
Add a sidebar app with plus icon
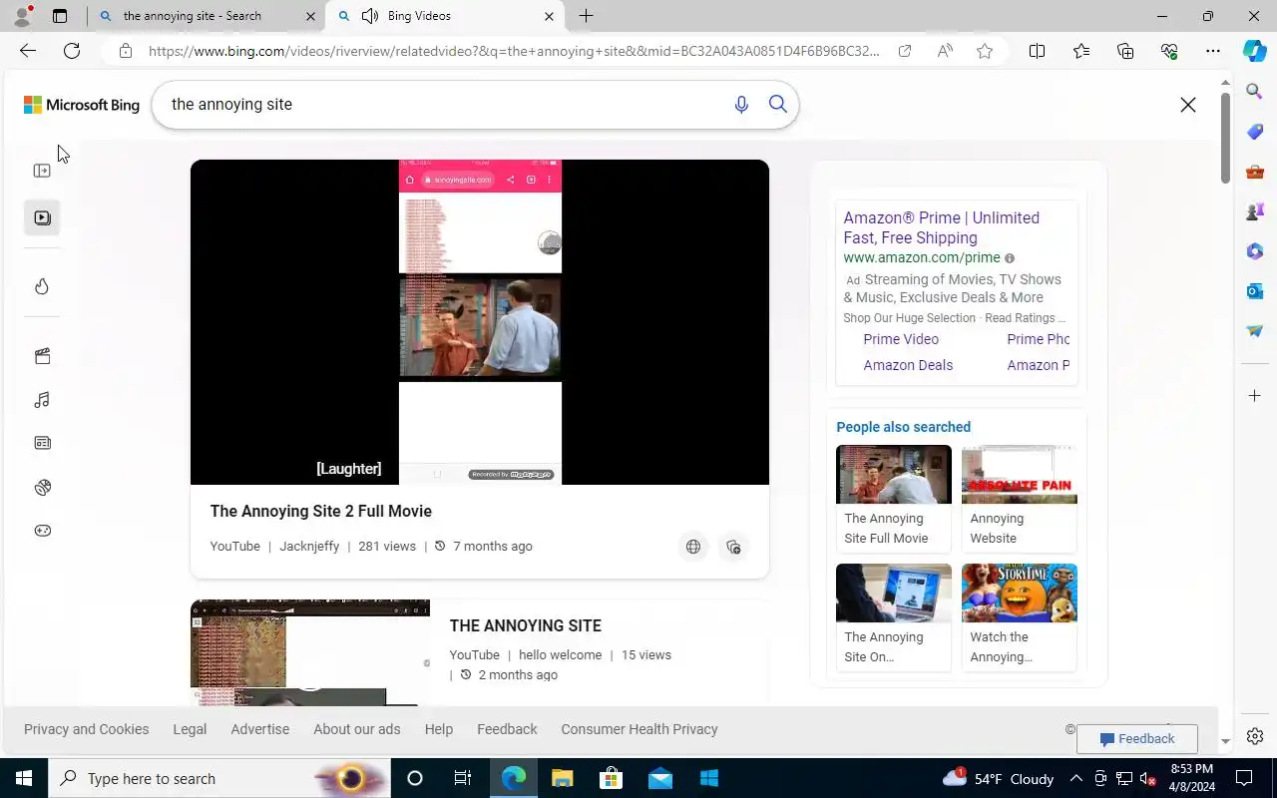click(1255, 396)
